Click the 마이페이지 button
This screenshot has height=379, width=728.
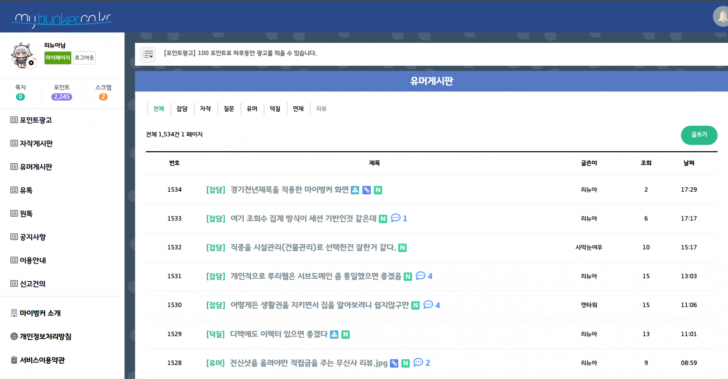point(57,58)
